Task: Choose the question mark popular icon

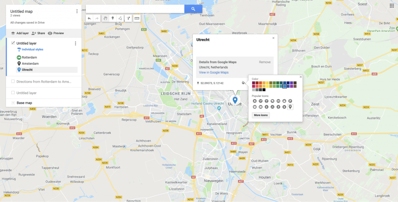Action: pyautogui.click(x=255, y=107)
